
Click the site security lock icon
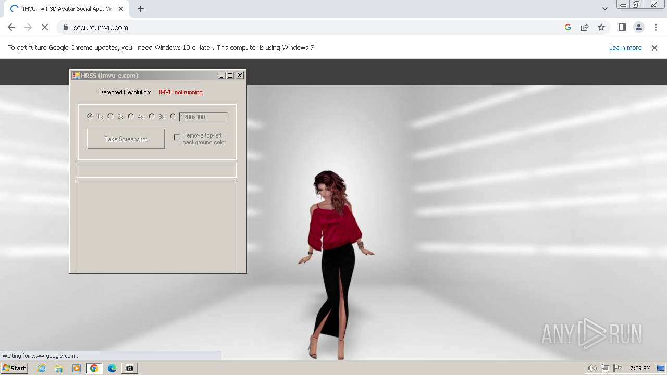[65, 28]
